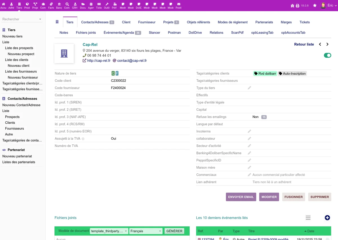Image resolution: width=338 pixels, height=240 pixels.
Task: Click the MODIFIER button
Action: pyautogui.click(x=269, y=197)
